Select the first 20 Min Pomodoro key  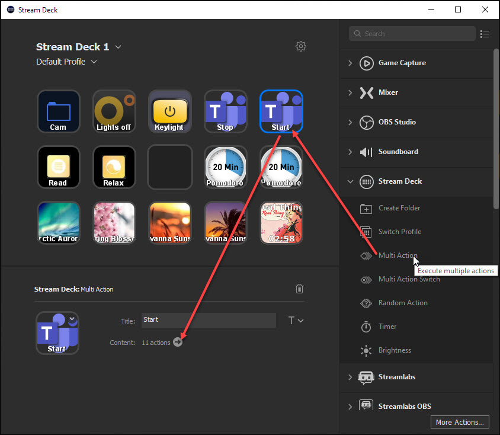[x=226, y=167]
